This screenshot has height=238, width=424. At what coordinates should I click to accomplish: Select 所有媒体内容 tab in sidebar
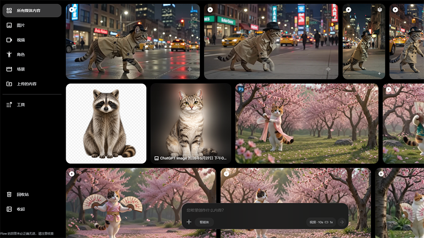click(x=32, y=11)
